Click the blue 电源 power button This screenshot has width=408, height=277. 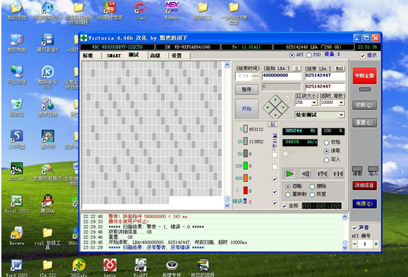[x=365, y=204]
